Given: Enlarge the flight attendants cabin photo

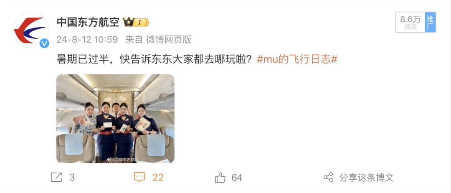Looking at the screenshot, I should tap(115, 119).
